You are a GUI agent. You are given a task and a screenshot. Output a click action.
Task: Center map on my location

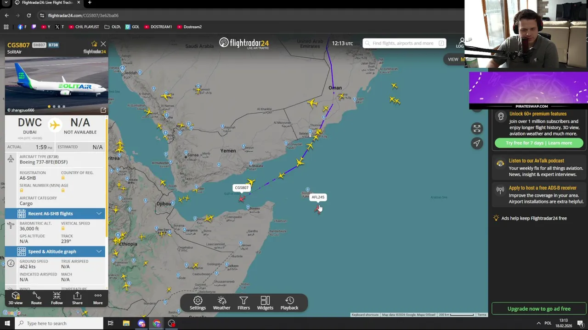point(477,143)
